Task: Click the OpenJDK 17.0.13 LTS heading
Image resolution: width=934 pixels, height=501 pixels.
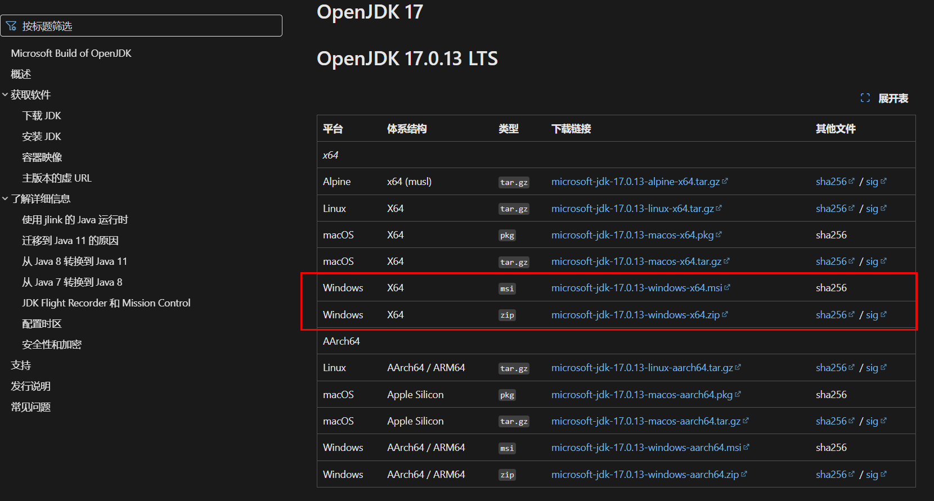Action: 407,58
